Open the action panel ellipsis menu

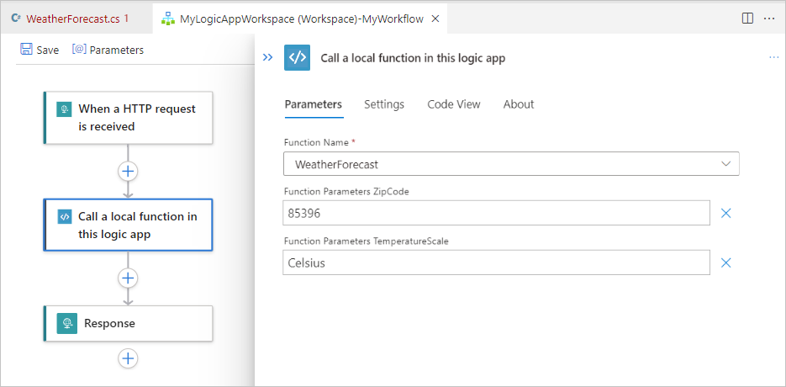(x=774, y=57)
